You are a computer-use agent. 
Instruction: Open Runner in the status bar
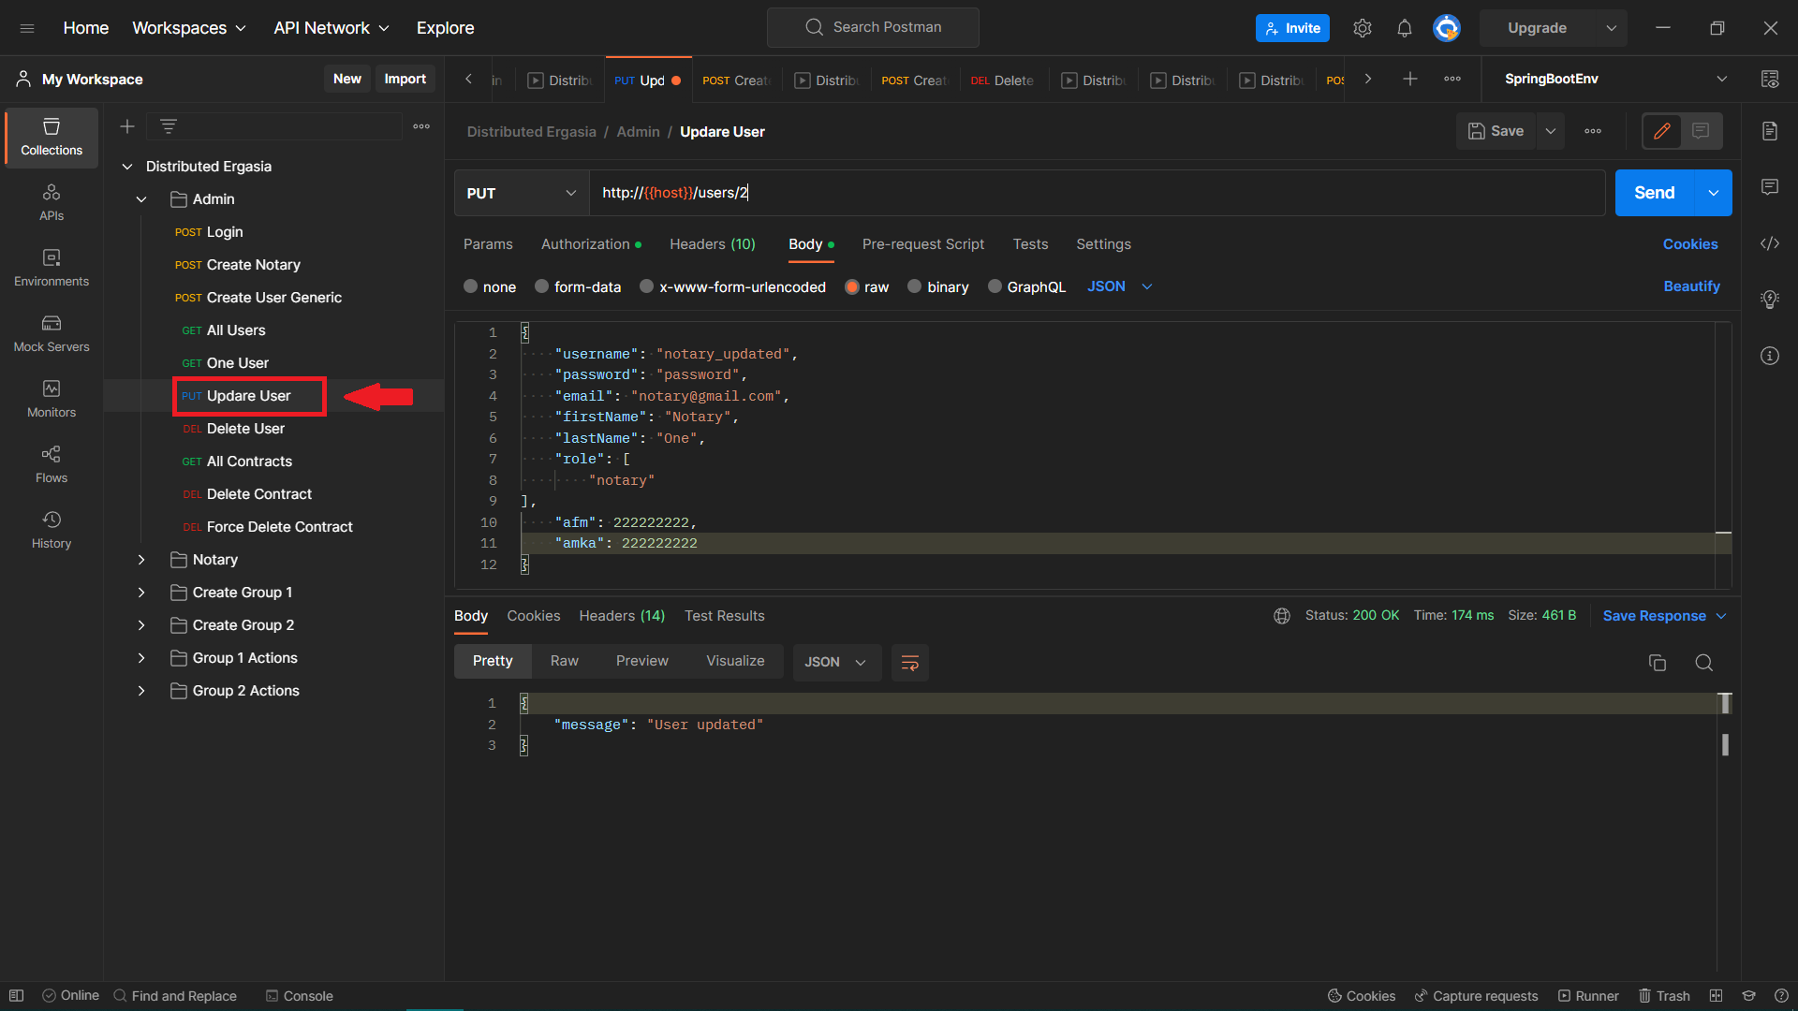(x=1588, y=996)
